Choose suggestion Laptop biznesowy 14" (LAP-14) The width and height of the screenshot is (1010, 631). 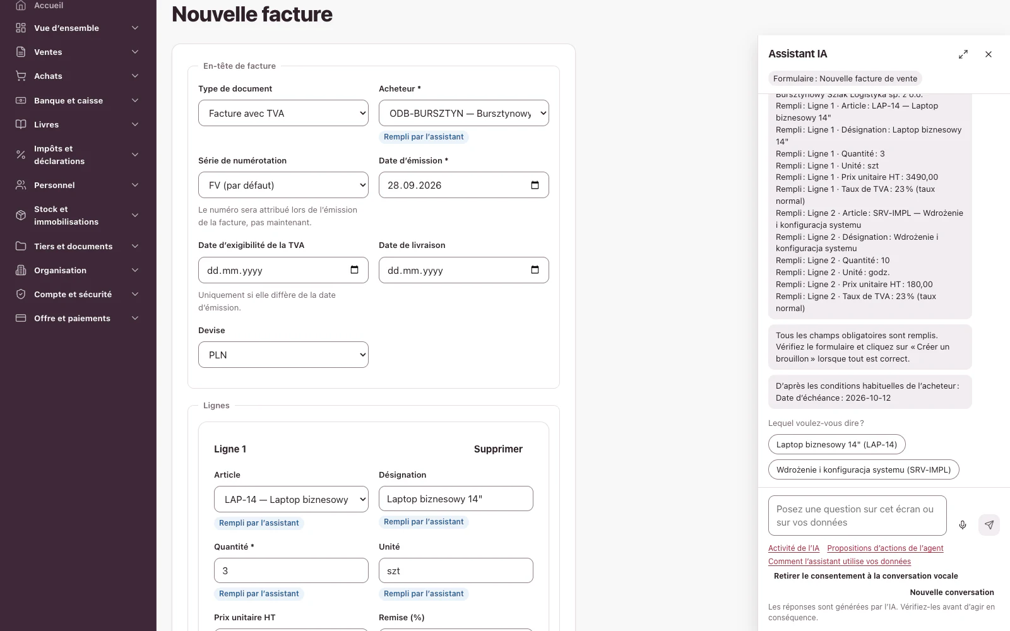(x=836, y=444)
